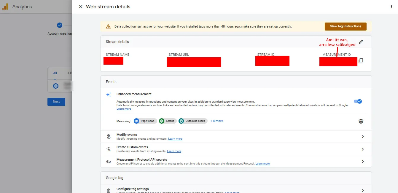The width and height of the screenshot is (398, 193).
Task: Click the Measurement Protocol key icon
Action: (109, 162)
